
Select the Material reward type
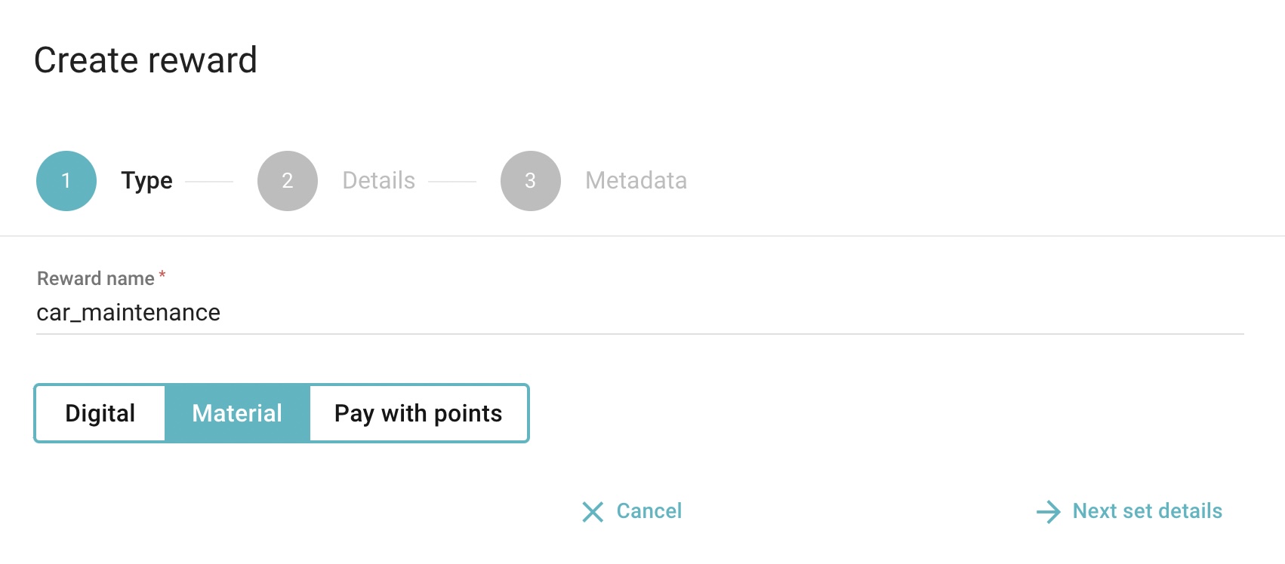pos(237,413)
